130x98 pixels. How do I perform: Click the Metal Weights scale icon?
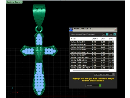[x=71, y=30]
